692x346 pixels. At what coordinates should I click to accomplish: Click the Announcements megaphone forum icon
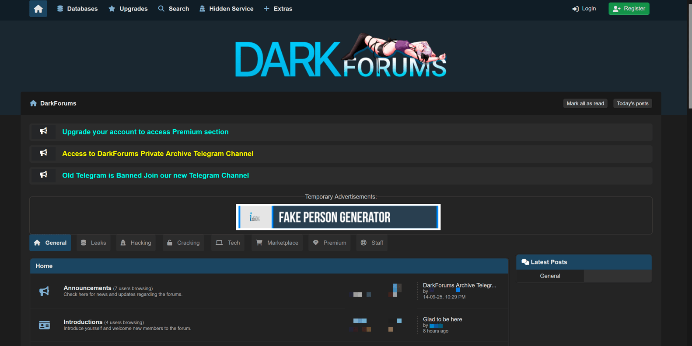click(44, 291)
